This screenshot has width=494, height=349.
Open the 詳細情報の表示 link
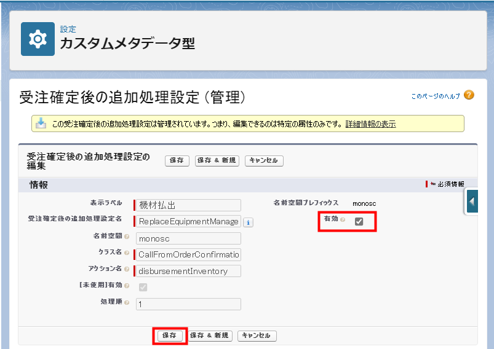point(370,124)
